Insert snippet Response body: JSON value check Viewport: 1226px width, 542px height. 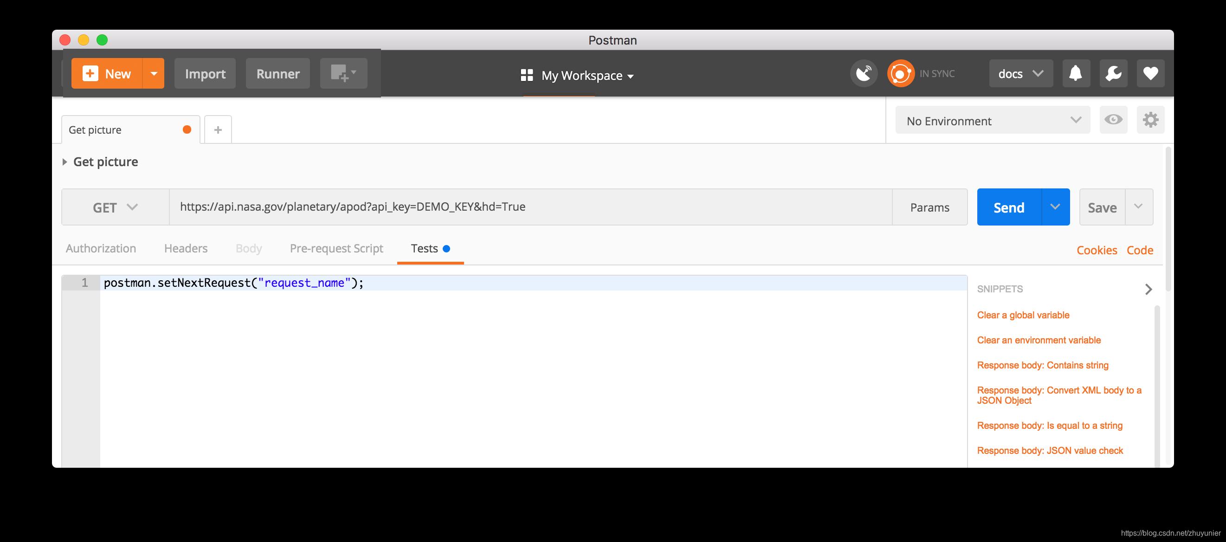pos(1049,450)
